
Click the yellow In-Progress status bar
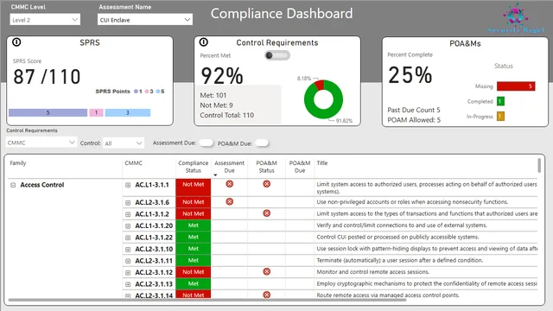click(x=500, y=117)
